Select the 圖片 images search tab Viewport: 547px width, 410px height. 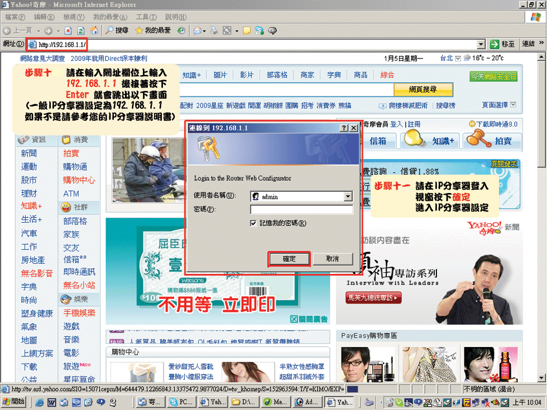click(x=220, y=75)
